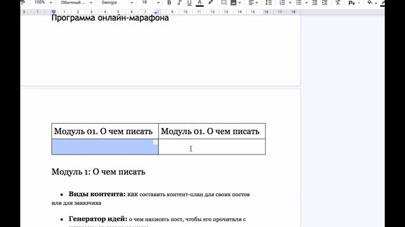The width and height of the screenshot is (405, 227).
Task: Click the bold text Генератор идей:
Action: pyautogui.click(x=98, y=219)
